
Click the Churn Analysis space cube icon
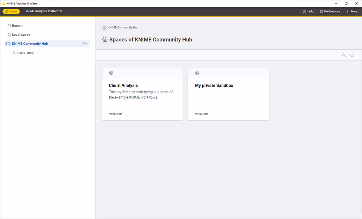click(111, 73)
